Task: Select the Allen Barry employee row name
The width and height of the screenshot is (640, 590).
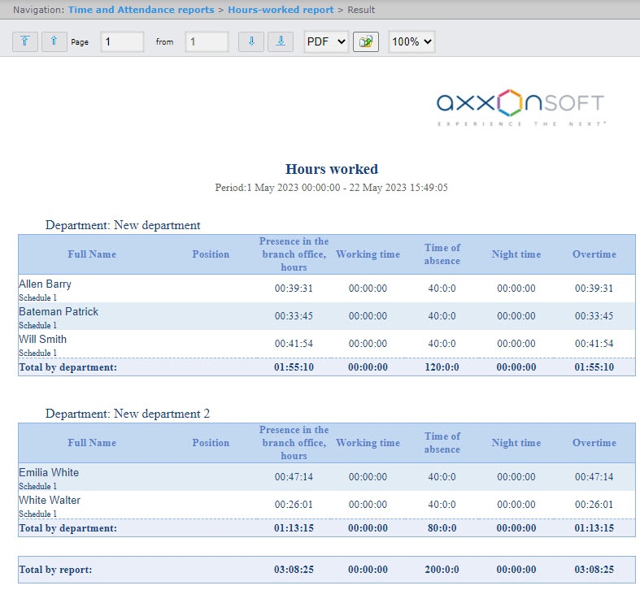Action: point(46,284)
